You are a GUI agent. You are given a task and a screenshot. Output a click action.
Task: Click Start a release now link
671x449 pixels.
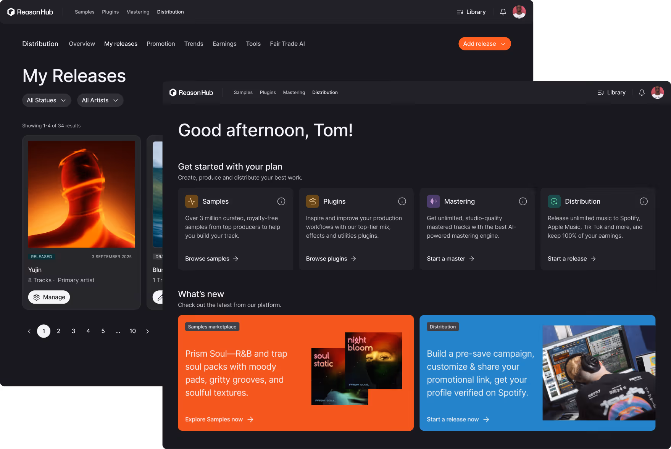coord(458,419)
